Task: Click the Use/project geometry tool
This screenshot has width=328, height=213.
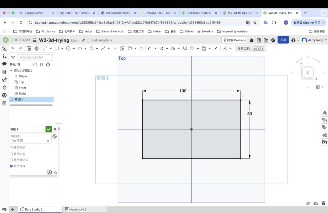Action: coord(130,48)
